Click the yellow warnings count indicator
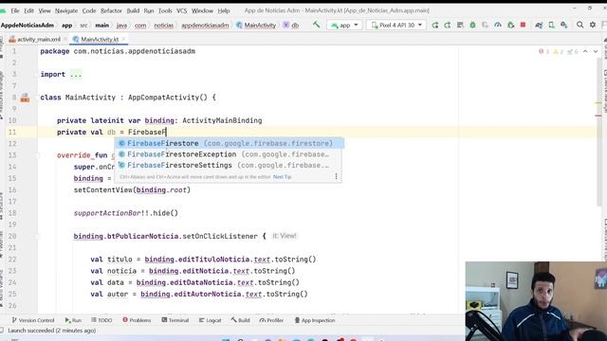Screen dimensions: 607x341 point(558,51)
